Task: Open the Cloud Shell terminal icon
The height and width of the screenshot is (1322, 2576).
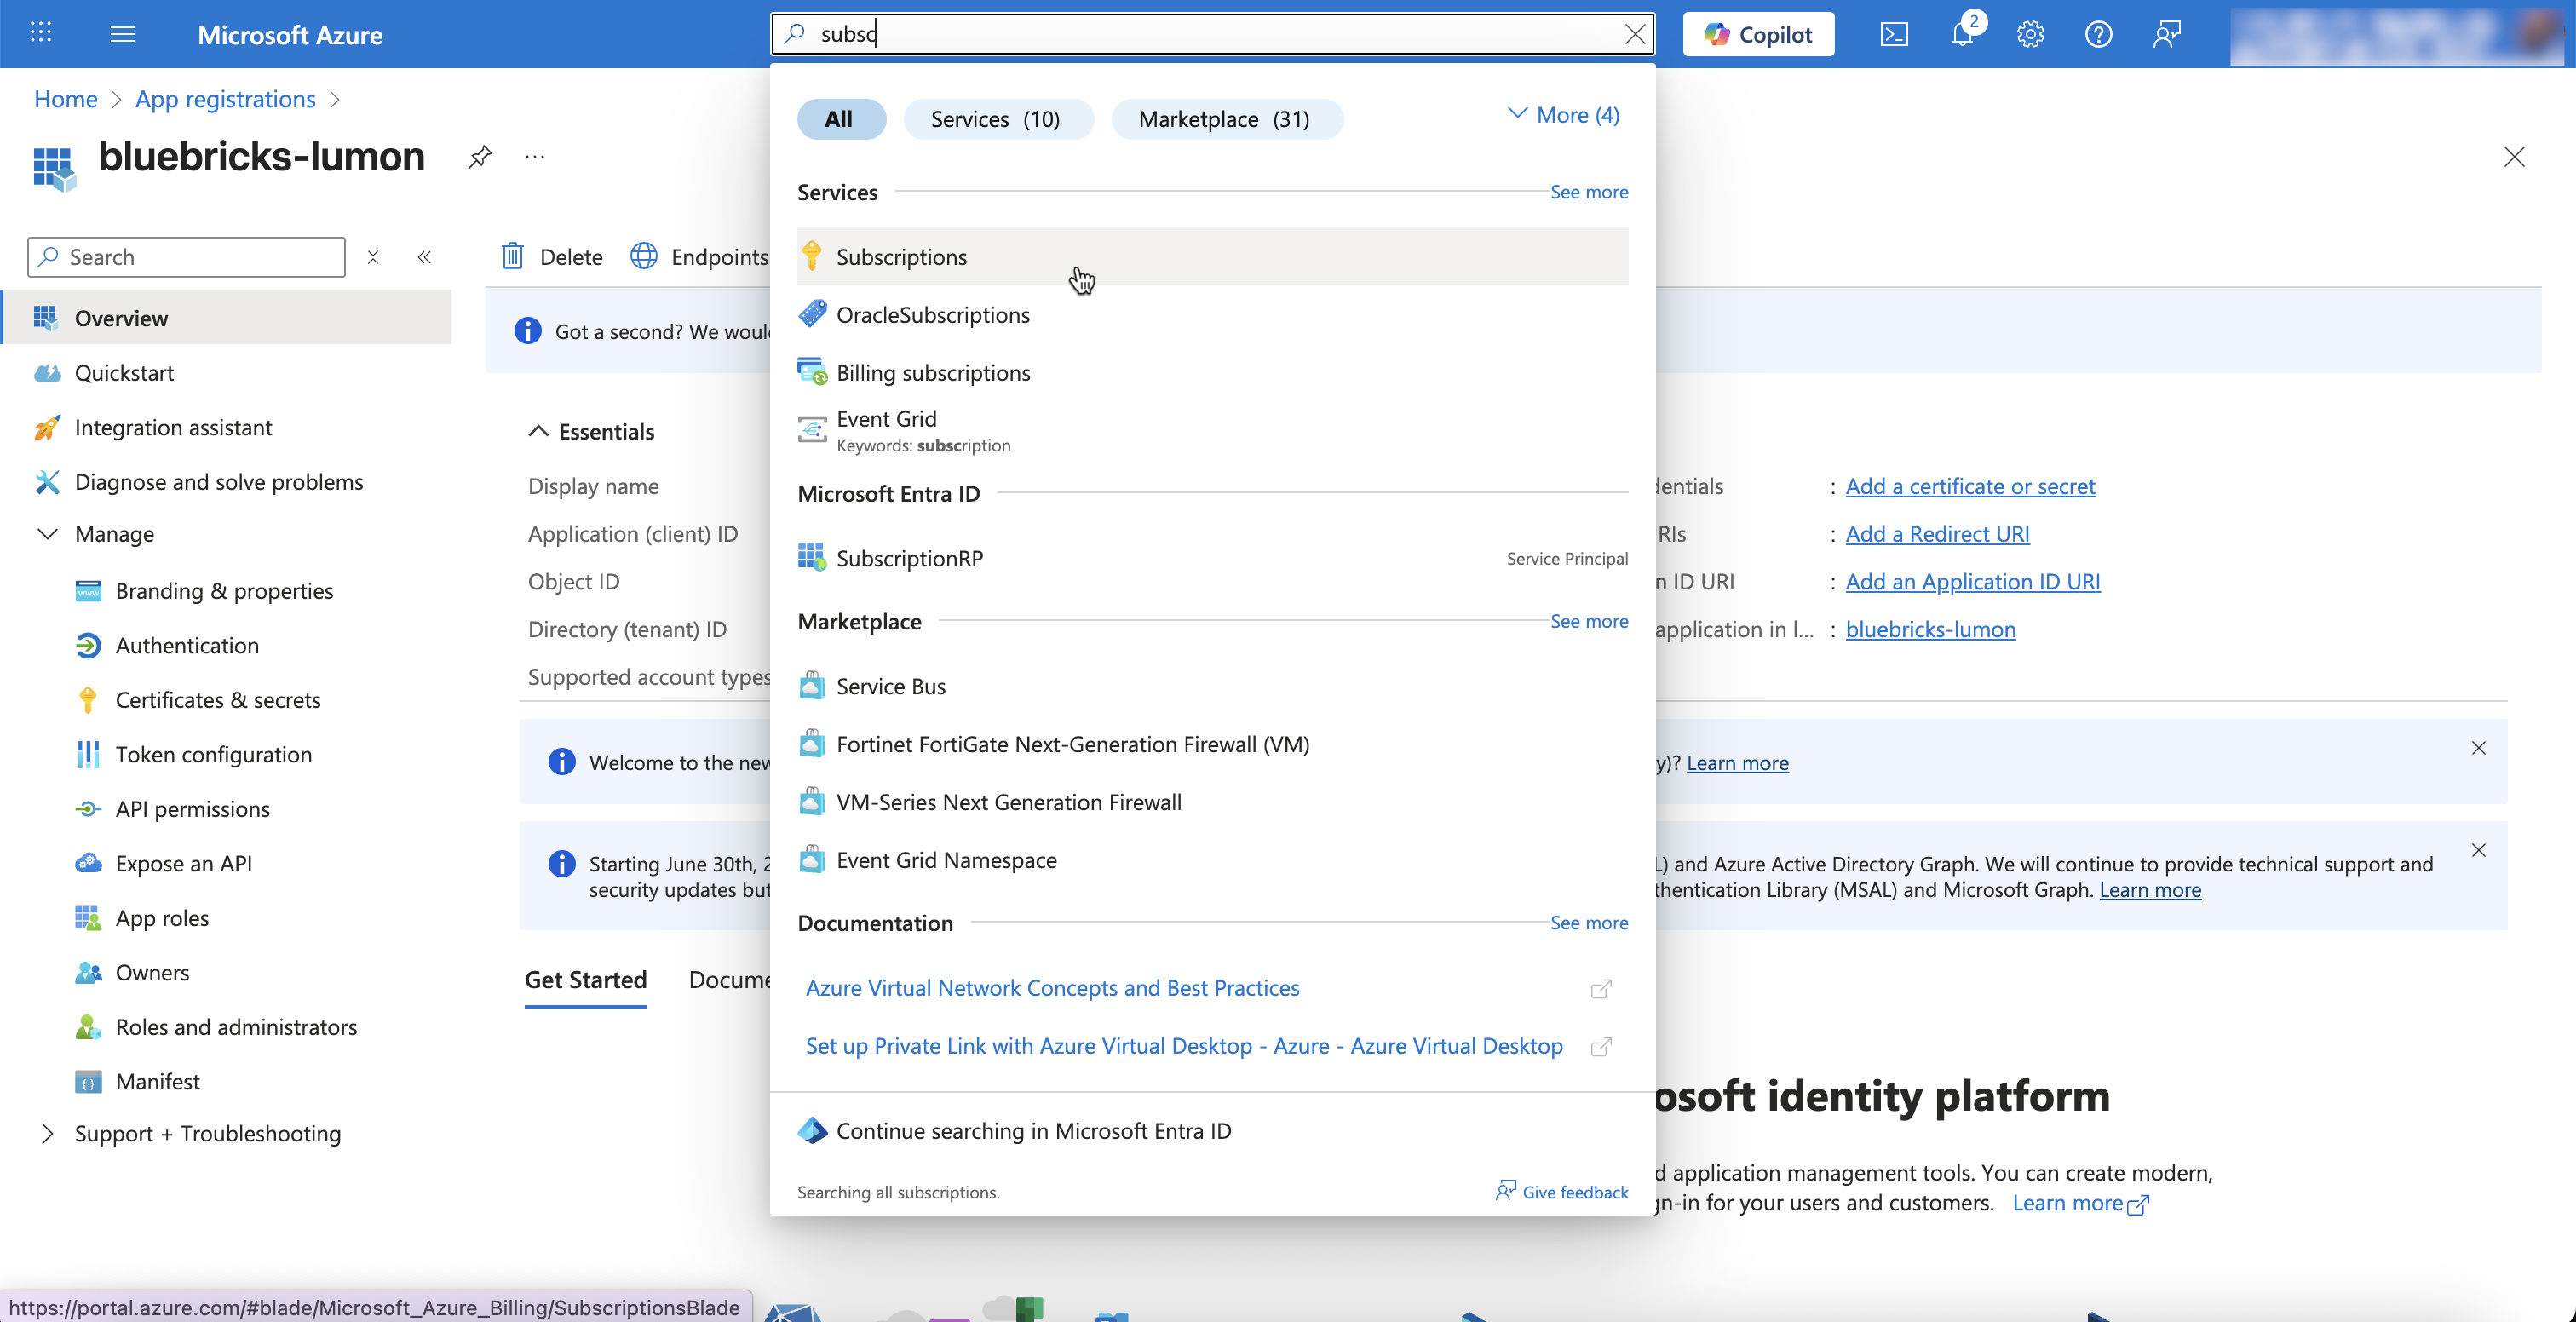Action: [1894, 35]
